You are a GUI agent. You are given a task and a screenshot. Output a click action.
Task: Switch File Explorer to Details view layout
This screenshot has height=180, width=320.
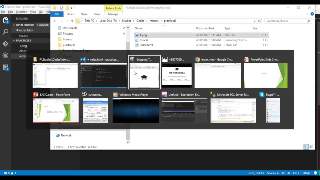306,147
